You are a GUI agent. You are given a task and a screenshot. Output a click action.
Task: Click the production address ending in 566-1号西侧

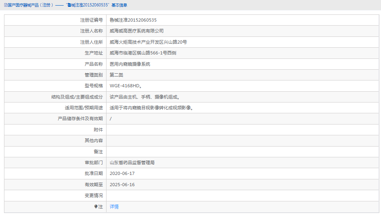coord(143,53)
